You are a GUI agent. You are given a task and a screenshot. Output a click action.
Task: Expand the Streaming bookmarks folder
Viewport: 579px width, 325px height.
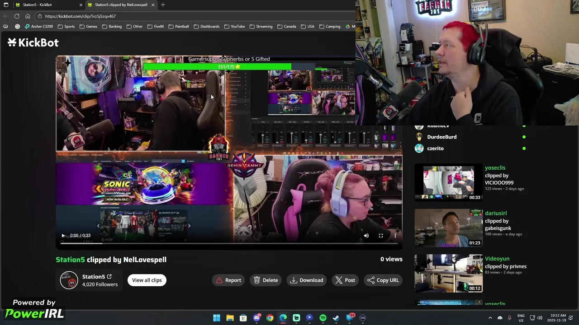261,27
